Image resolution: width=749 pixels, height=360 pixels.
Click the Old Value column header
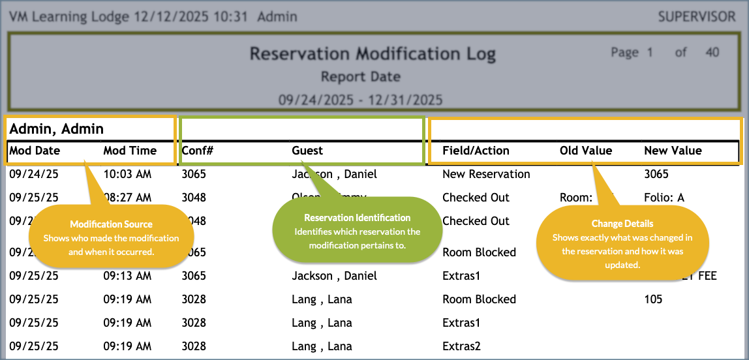586,151
